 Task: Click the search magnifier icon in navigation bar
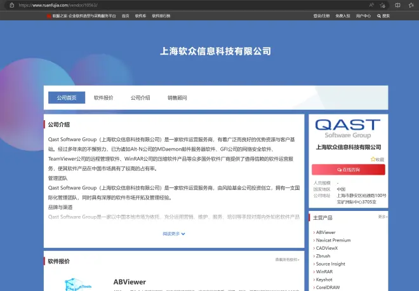click(x=379, y=15)
